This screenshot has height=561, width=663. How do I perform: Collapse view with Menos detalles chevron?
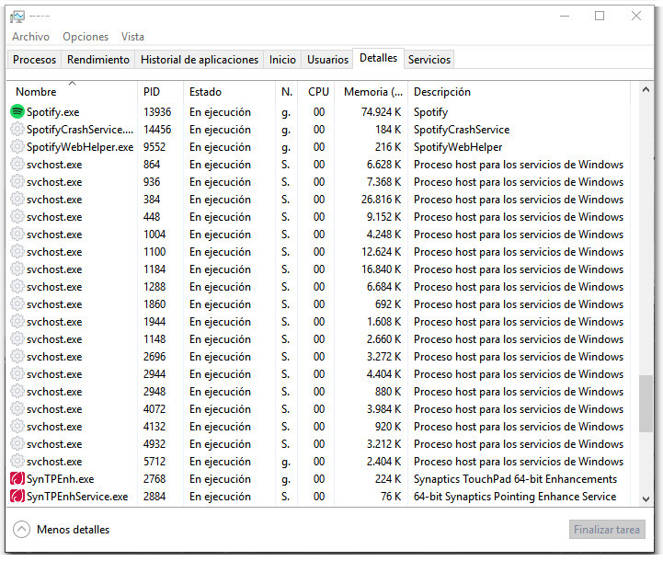tap(22, 530)
